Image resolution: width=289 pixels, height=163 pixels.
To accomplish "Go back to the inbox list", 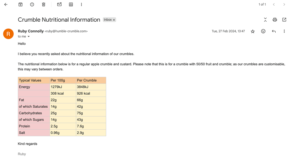I will (6, 5).
